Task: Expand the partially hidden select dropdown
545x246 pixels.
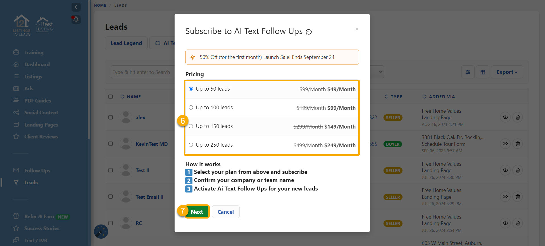Action: (380, 72)
